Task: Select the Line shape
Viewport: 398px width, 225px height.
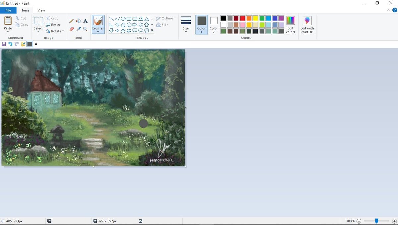Action: (x=111, y=19)
